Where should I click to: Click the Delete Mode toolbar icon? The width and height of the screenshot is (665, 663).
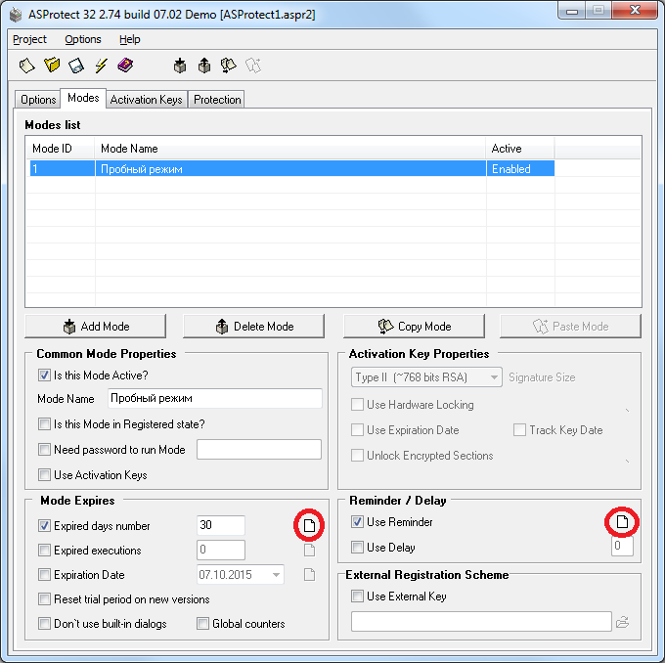point(204,66)
